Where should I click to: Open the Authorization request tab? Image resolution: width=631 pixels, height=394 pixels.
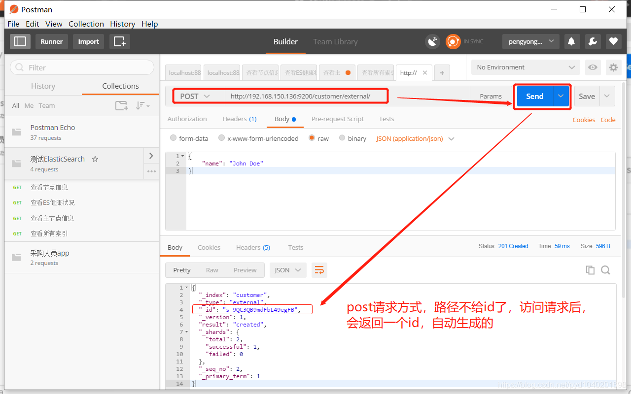click(x=187, y=119)
